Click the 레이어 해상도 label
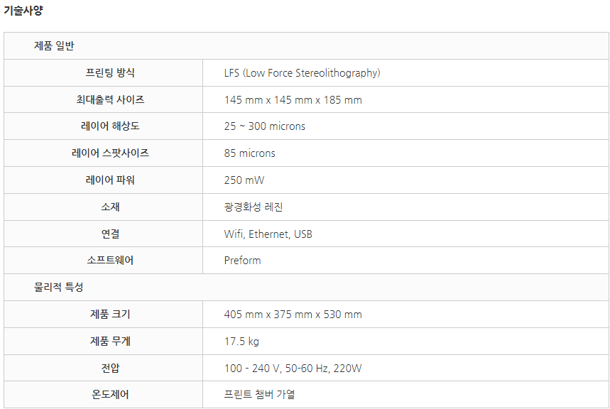This screenshot has height=409, width=610. (110, 126)
